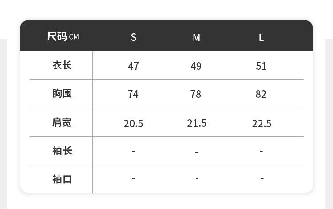The width and height of the screenshot is (333, 209).
Task: Select the L size column header
Action: 261,38
